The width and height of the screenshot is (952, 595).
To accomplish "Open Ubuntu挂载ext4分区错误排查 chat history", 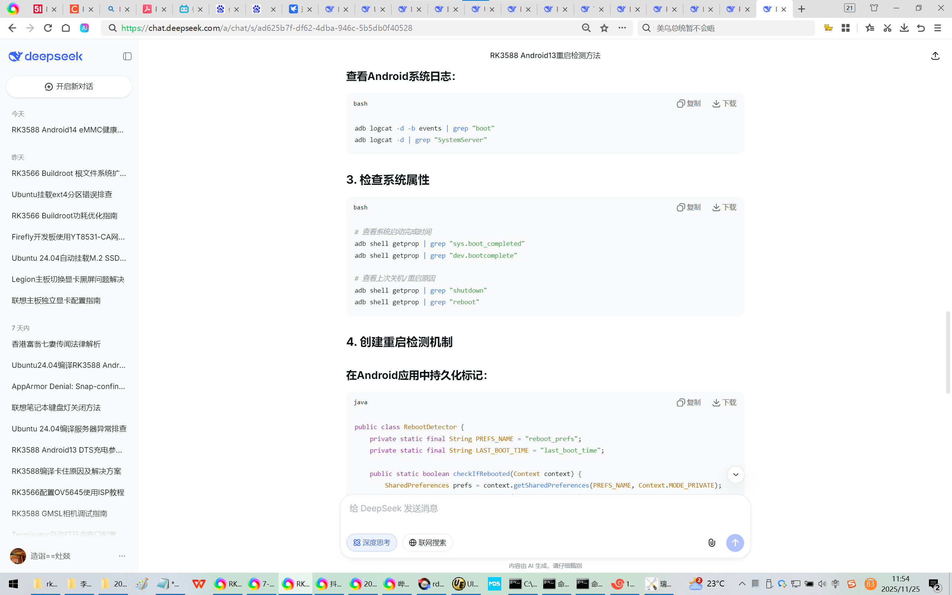I will click(62, 194).
